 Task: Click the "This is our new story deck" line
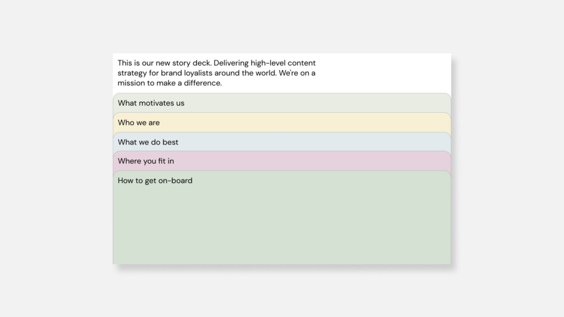(216, 63)
